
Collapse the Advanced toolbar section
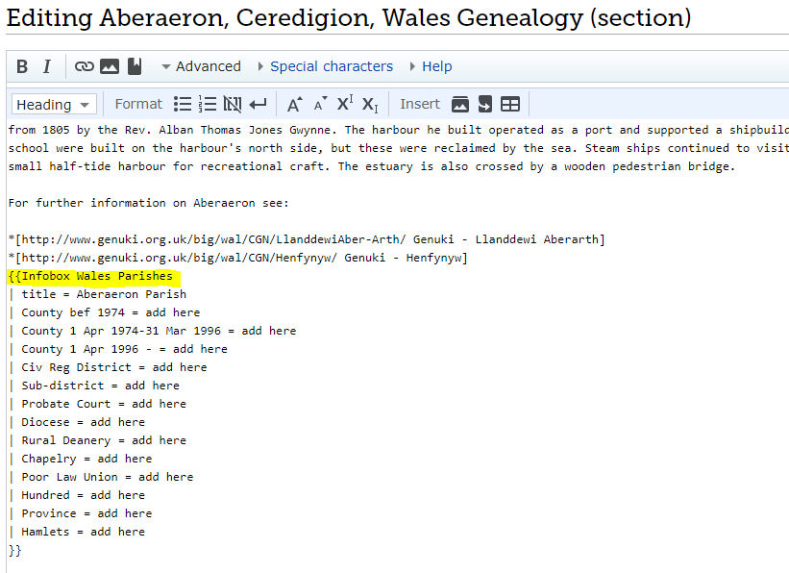tap(200, 66)
